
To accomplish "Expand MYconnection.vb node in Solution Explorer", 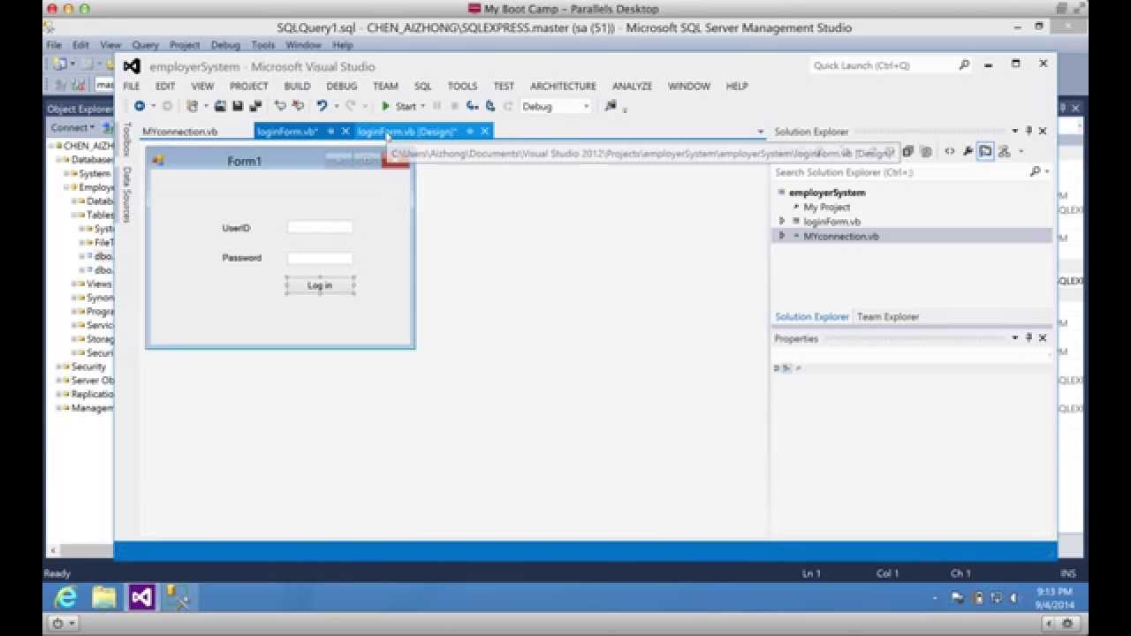I will (x=781, y=236).
